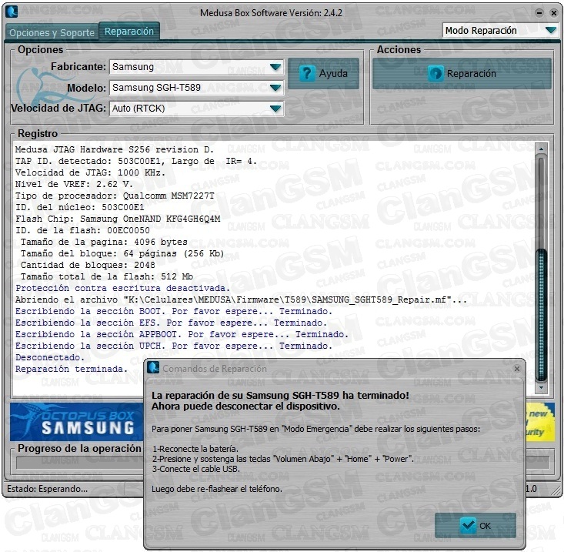Click log line 'Flash Chip: Samsung OneNAND KFG4GH6Q4M'
The height and width of the screenshot is (552, 564).
(118, 219)
